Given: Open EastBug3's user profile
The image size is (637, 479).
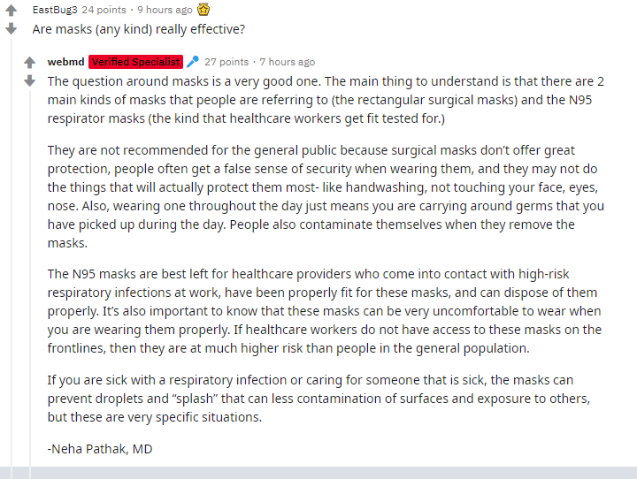Looking at the screenshot, I should tap(55, 10).
